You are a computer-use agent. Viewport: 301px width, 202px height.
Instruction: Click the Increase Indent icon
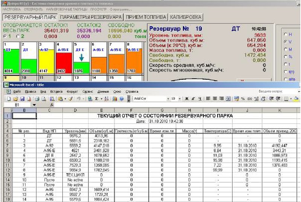pos(278,99)
